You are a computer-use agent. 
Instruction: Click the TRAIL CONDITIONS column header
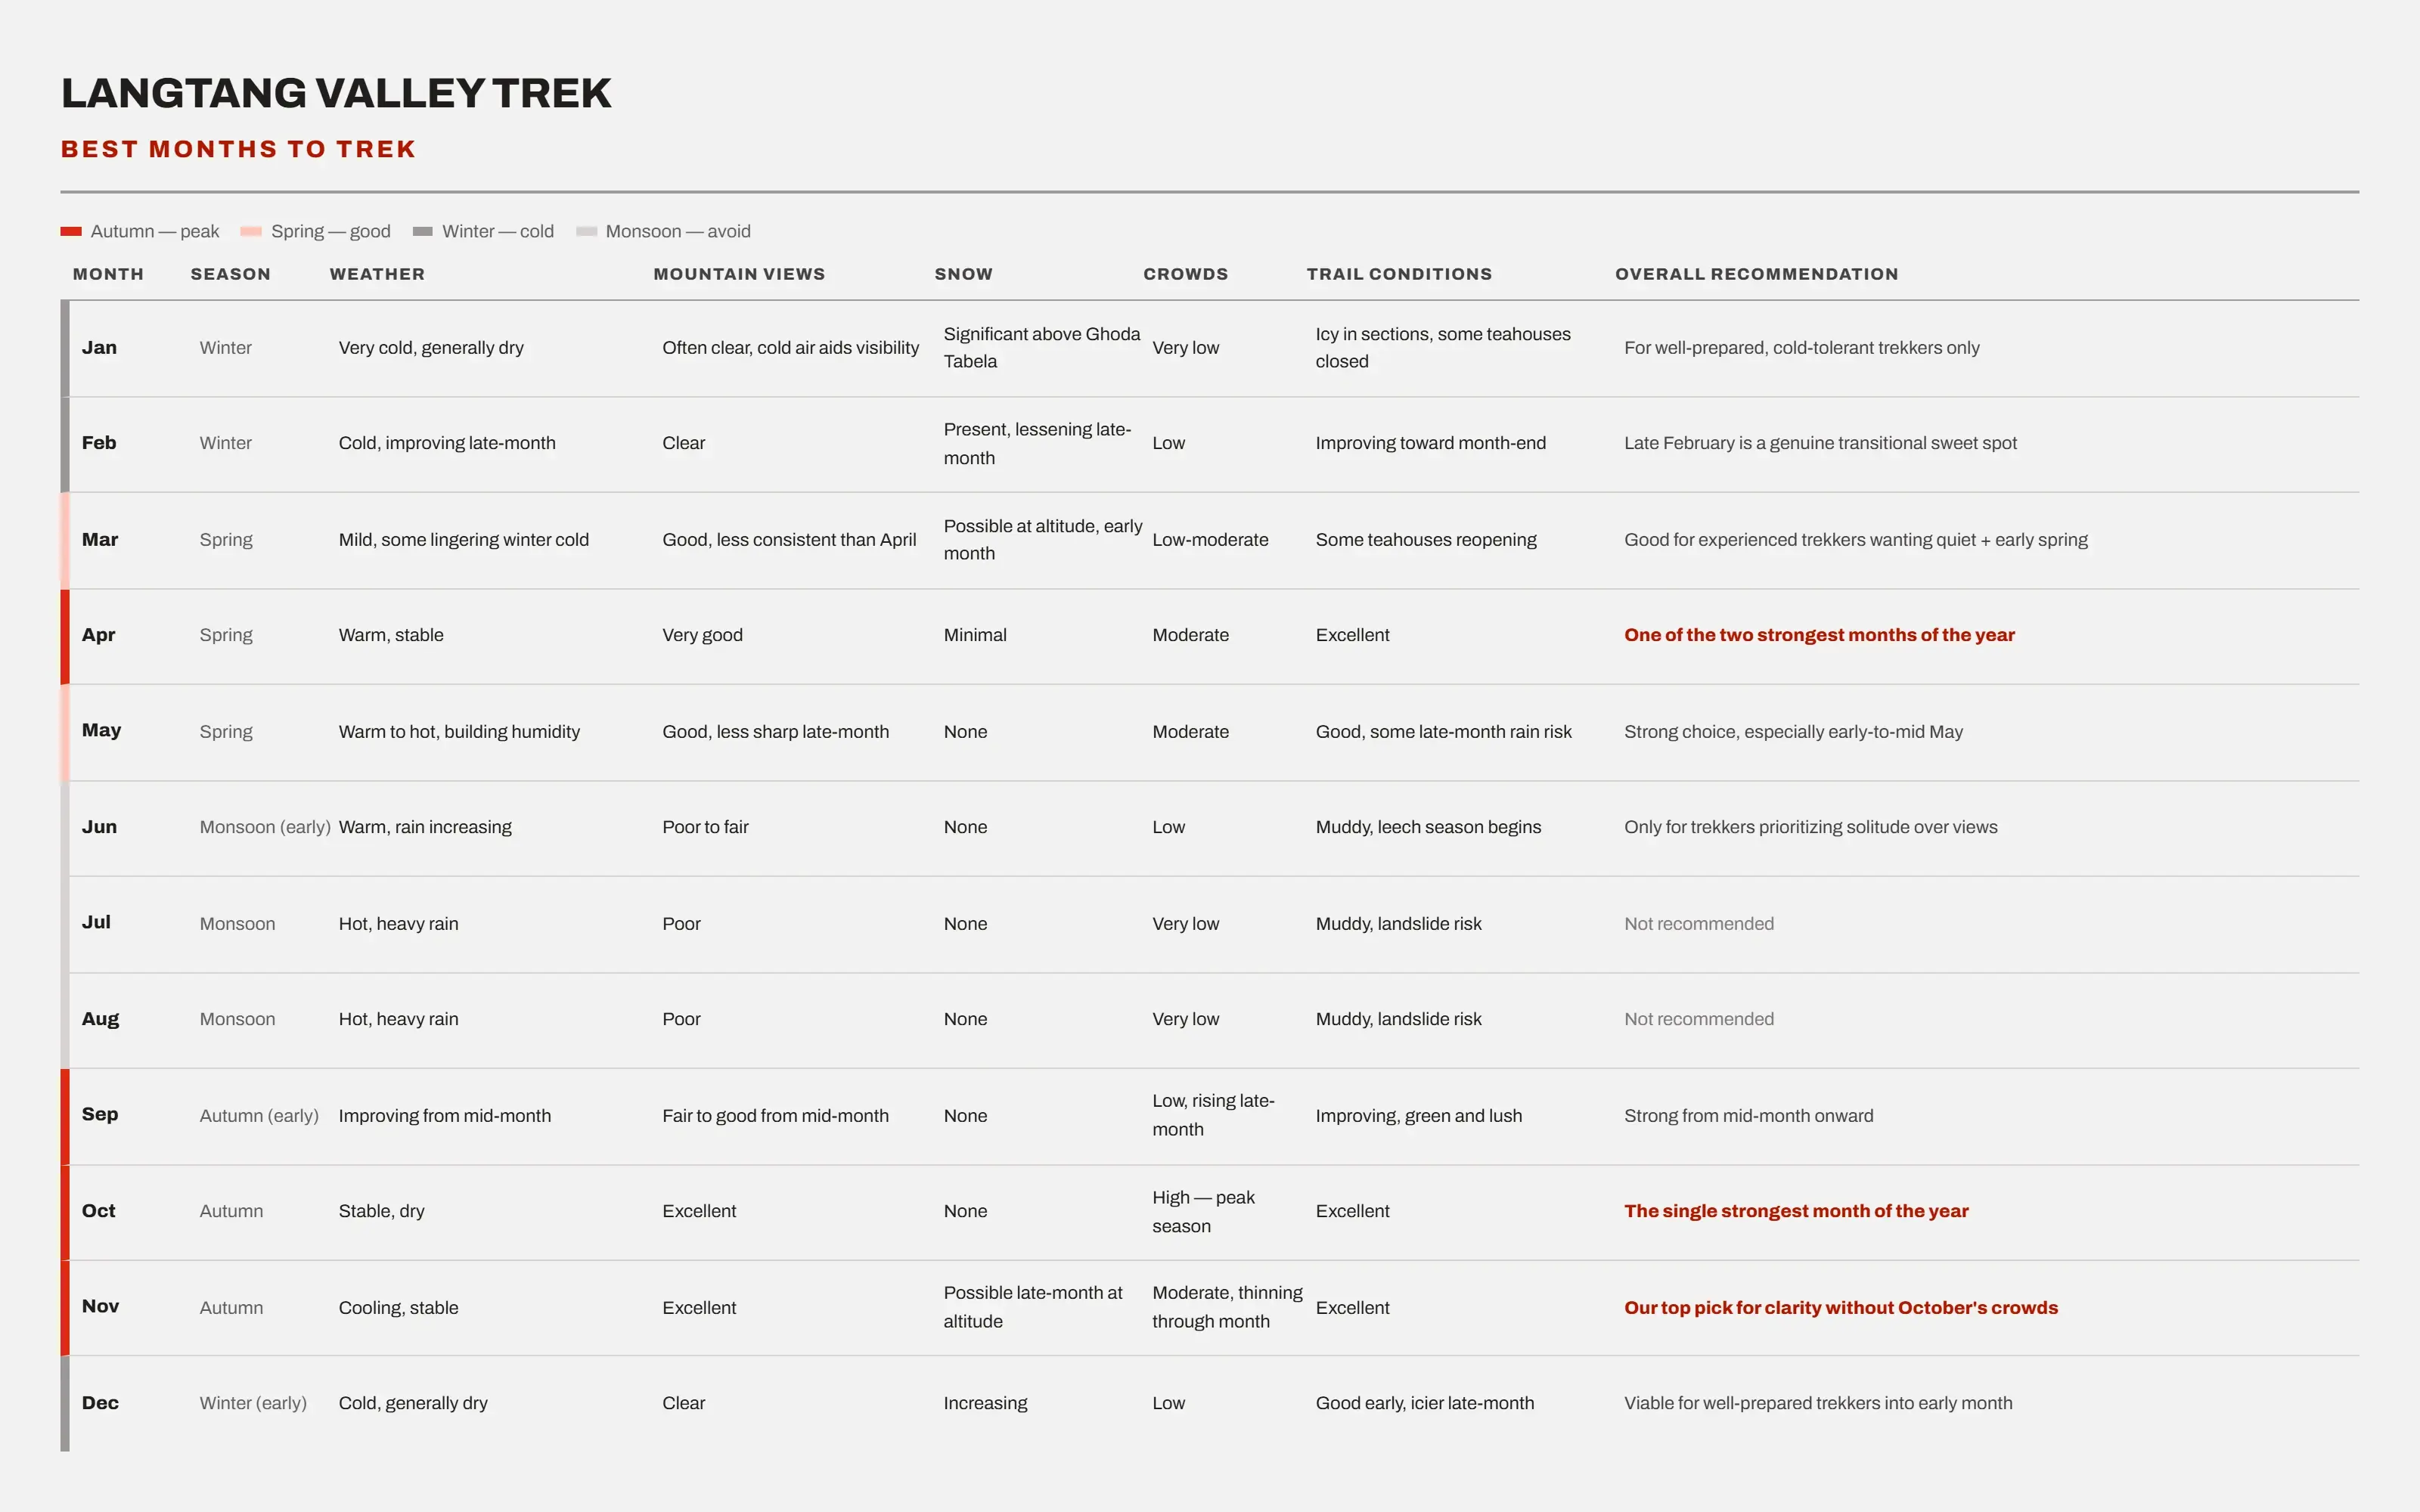[1399, 274]
